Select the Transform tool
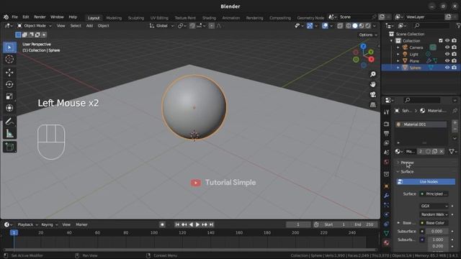461x259 pixels. [x=9, y=108]
